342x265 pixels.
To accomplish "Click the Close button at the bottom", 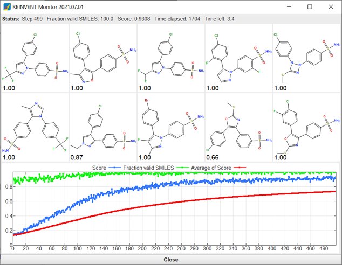I will pyautogui.click(x=171, y=260).
